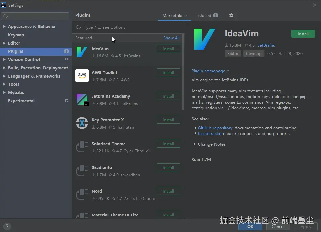Close the Settings dialog window

pos(315,5)
